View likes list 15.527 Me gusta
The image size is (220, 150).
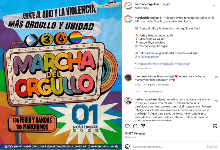tap(135, 133)
